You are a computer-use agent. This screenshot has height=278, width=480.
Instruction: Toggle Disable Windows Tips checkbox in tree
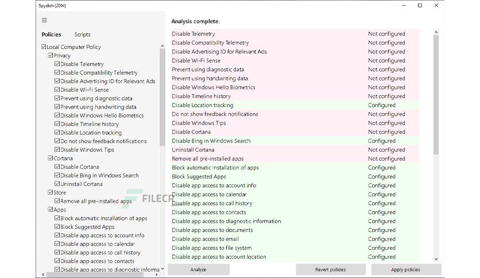coord(57,149)
